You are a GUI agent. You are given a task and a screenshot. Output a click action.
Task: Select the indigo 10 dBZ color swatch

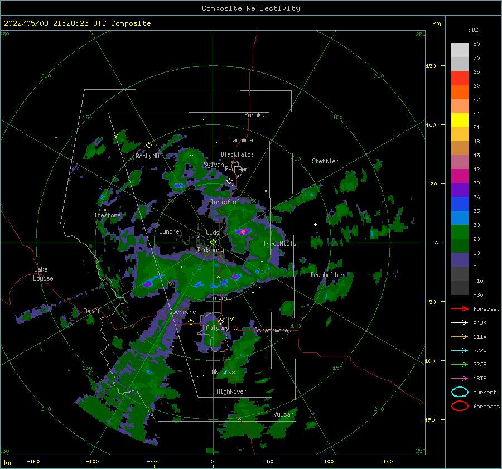coord(460,259)
